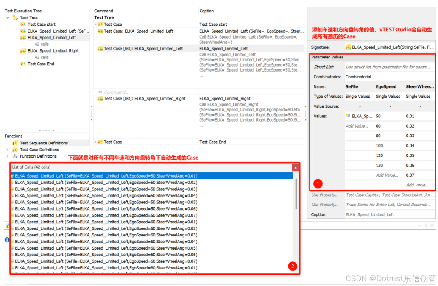This screenshot has width=438, height=286.
Task: Select Test Case start icon in execution tree
Action: (23, 25)
